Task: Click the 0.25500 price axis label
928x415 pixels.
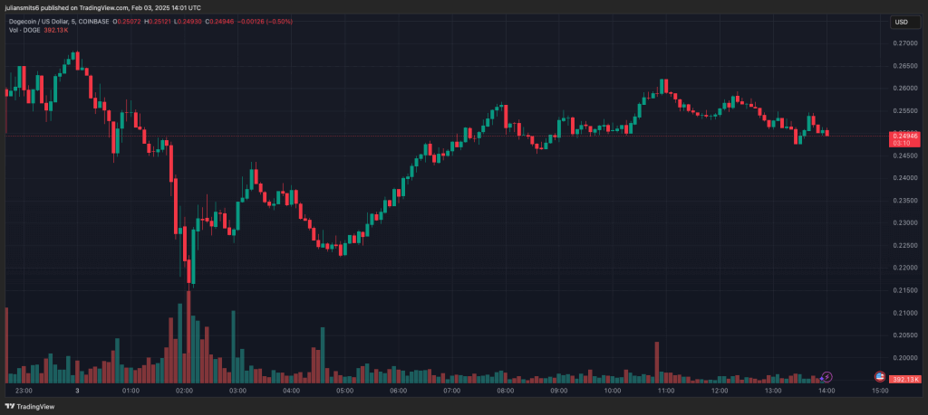Action: [x=904, y=111]
